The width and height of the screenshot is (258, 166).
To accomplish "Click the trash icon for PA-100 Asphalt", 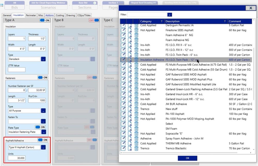I will 136,114.
